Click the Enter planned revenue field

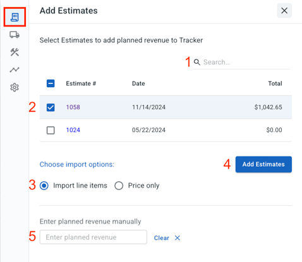coord(94,237)
